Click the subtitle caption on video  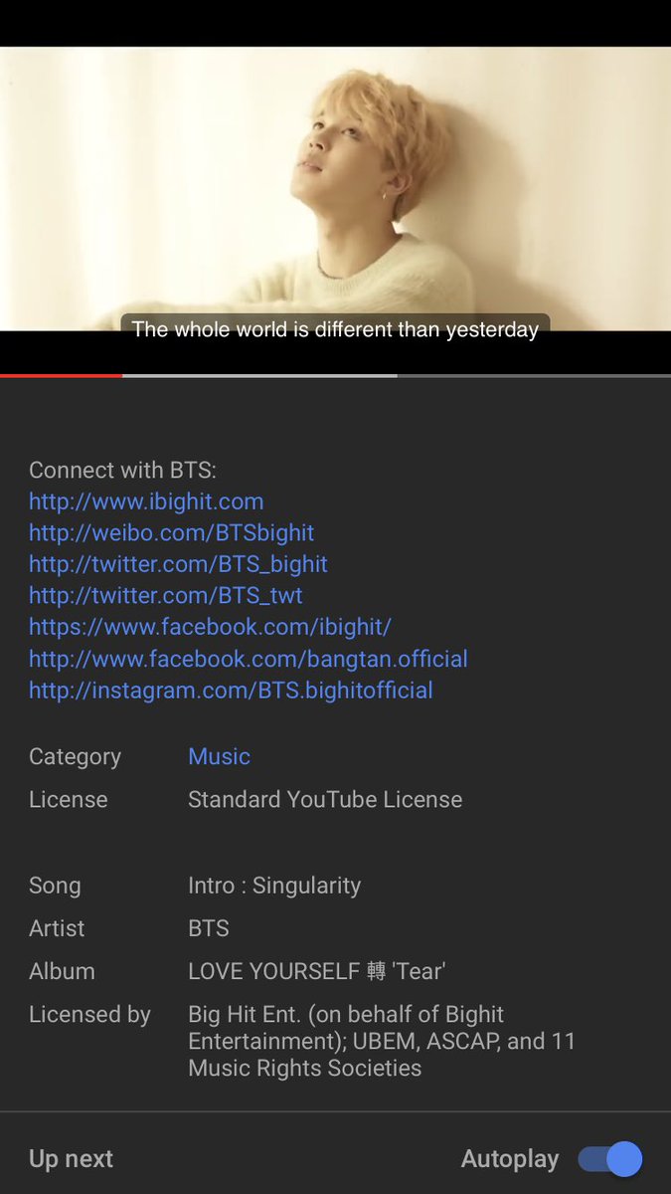(x=335, y=329)
